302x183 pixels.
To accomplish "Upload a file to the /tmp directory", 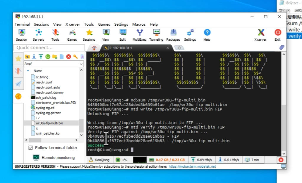I will pyautogui.click(x=41, y=57).
